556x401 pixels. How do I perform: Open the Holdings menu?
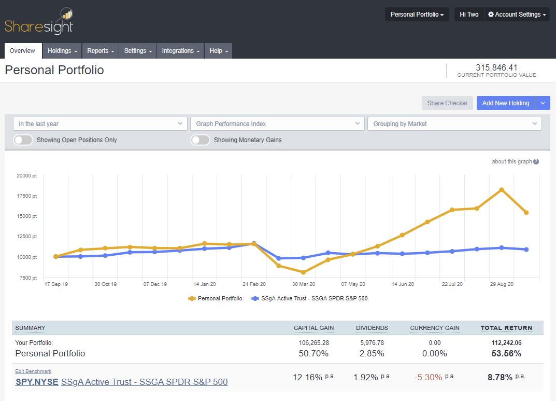pos(62,51)
